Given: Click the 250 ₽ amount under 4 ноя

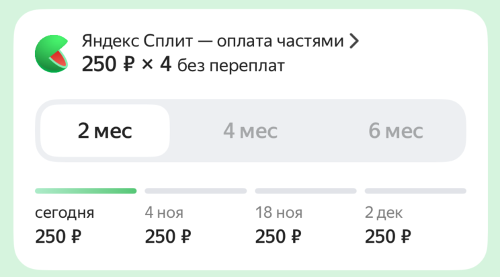Looking at the screenshot, I should coord(168,237).
